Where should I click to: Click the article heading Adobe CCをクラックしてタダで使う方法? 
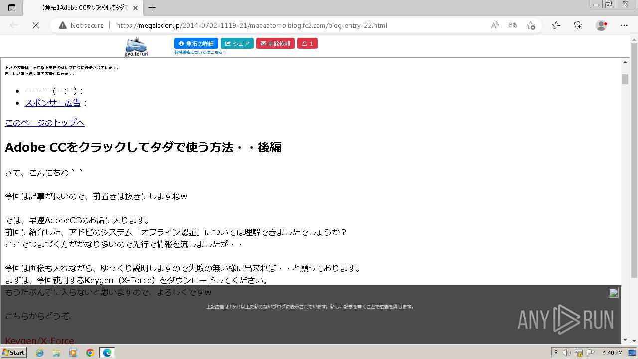pos(143,147)
